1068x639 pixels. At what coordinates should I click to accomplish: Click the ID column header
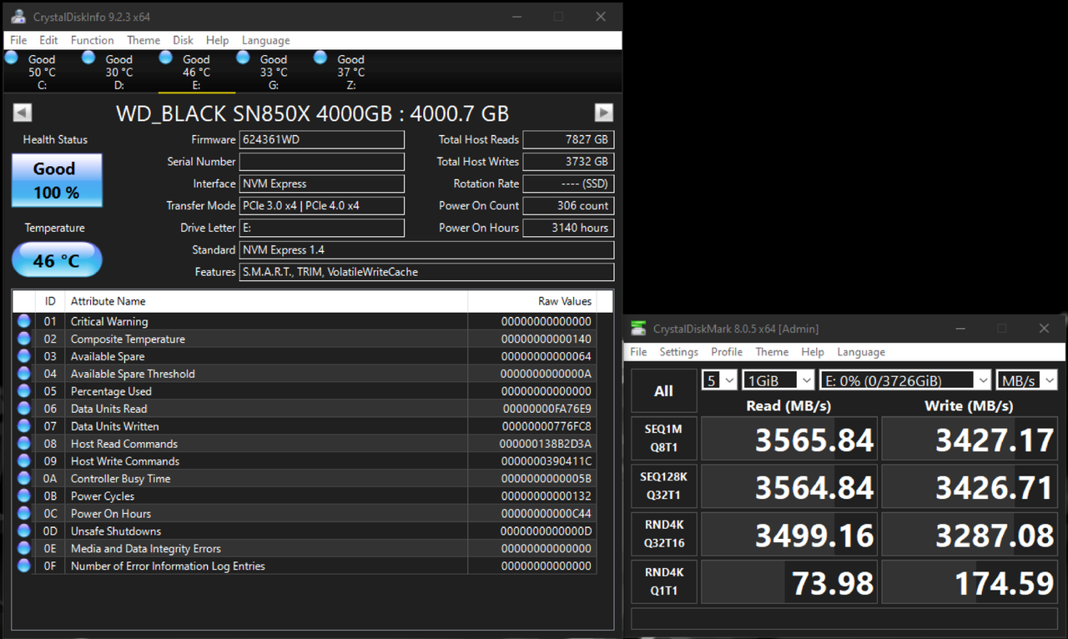pyautogui.click(x=50, y=301)
